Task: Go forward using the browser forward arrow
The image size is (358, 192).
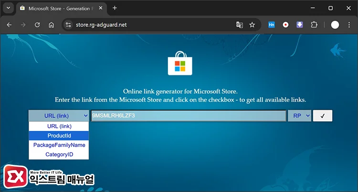Action: 23,25
